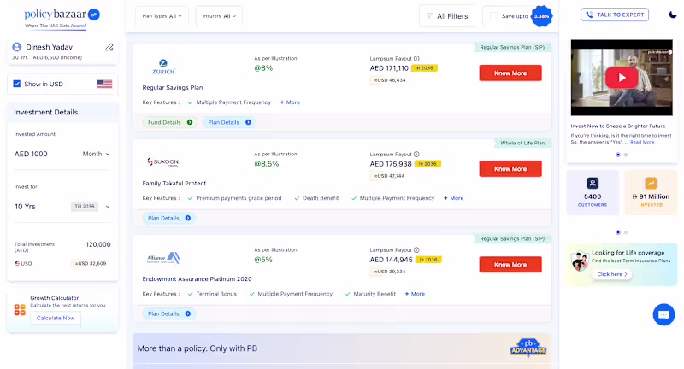684x369 pixels.
Task: Click the Sukoon insurer logo
Action: [162, 162]
